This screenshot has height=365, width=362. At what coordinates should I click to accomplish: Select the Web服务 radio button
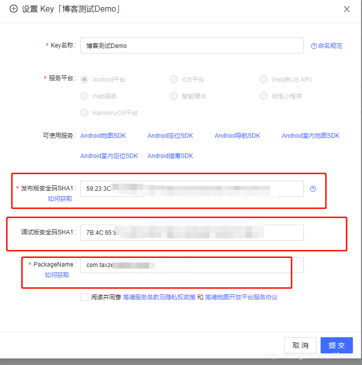coord(84,96)
